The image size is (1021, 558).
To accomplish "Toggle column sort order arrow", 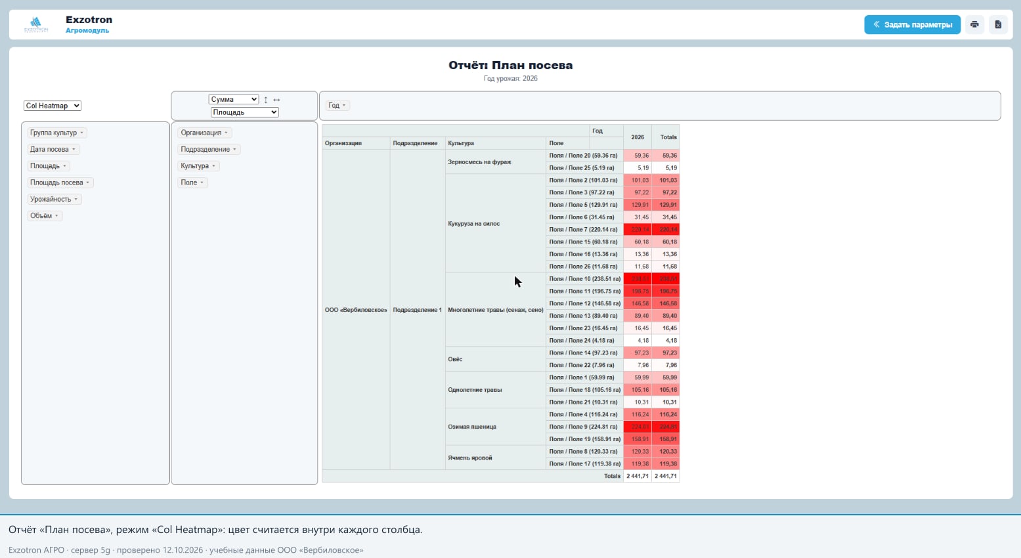I will [276, 100].
